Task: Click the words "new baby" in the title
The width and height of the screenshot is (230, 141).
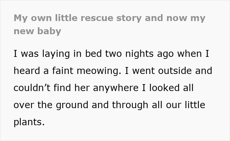Action: pyautogui.click(x=37, y=31)
